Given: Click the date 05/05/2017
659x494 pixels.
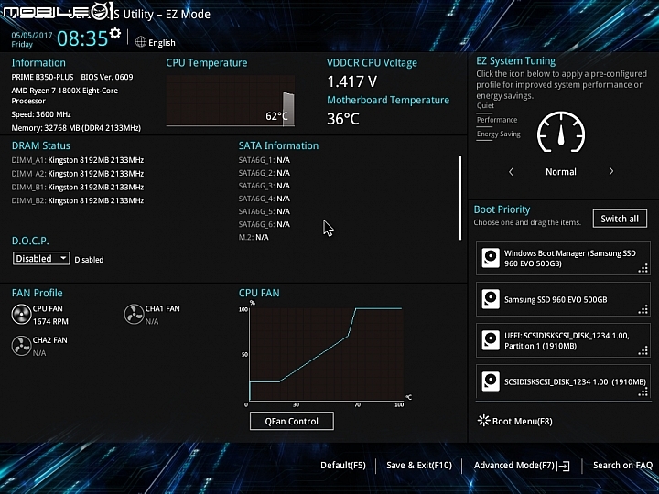Looking at the screenshot, I should pos(32,36).
